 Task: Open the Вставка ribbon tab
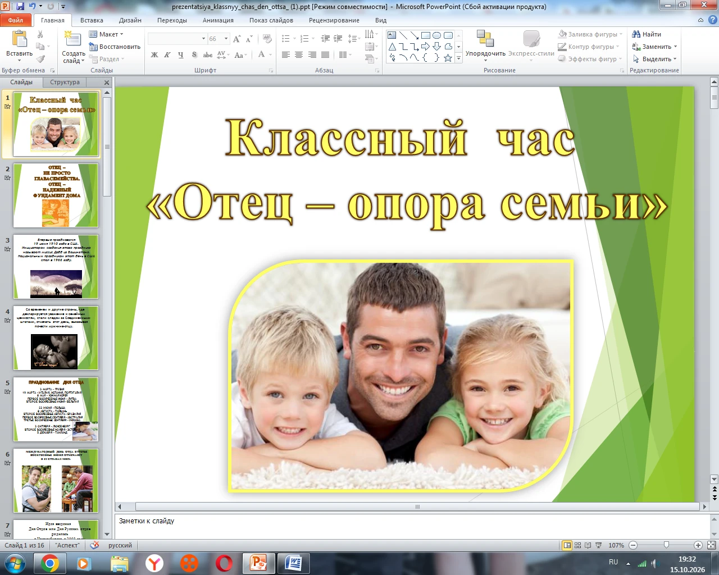click(x=92, y=20)
